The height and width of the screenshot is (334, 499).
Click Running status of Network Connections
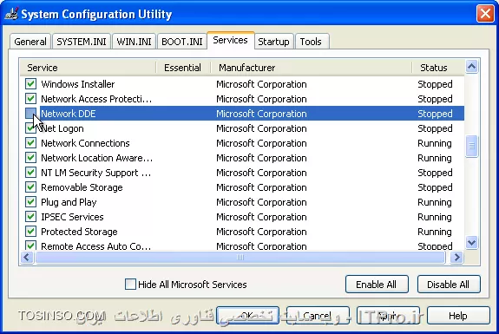coord(435,143)
